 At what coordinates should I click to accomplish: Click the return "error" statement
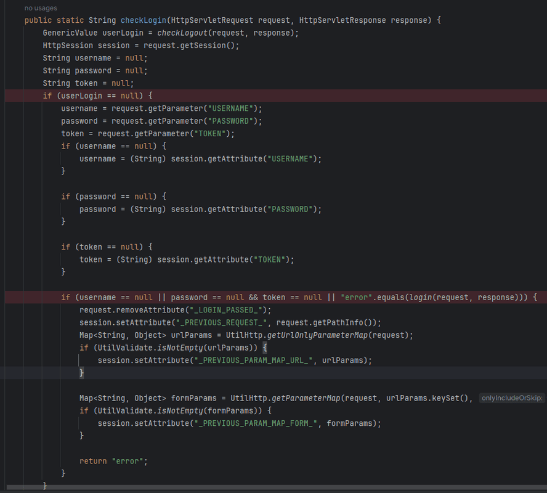(114, 461)
